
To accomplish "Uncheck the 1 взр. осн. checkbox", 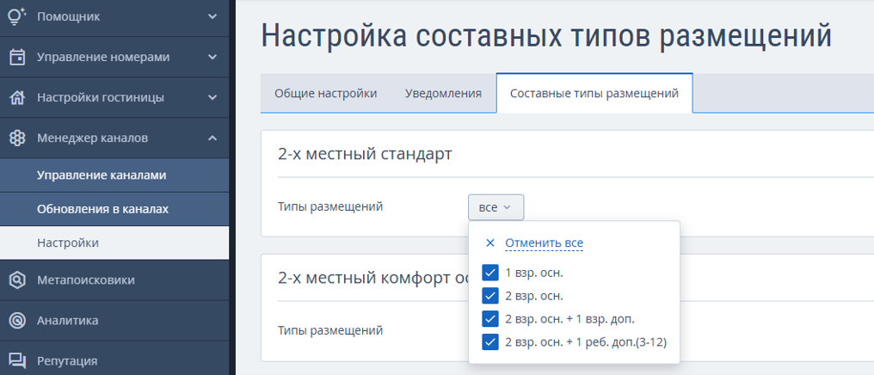I will coord(490,273).
